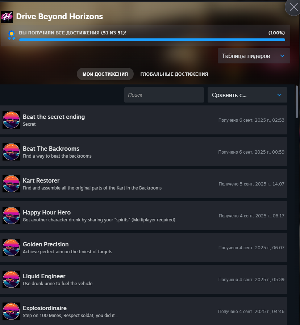Click the Drive Beyond Horizons title link
The image size is (300, 325).
(x=59, y=16)
